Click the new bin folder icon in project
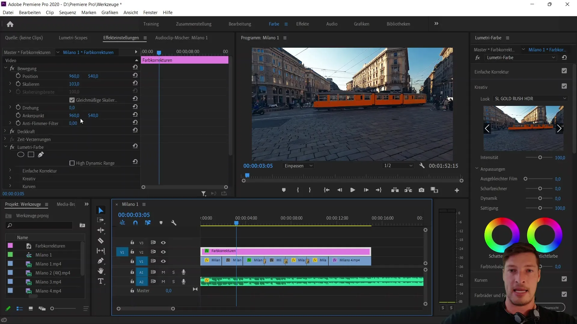The width and height of the screenshot is (577, 324). pyautogui.click(x=82, y=225)
